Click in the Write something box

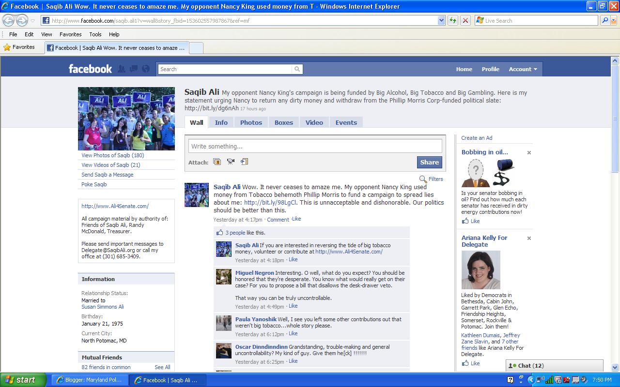click(x=315, y=146)
